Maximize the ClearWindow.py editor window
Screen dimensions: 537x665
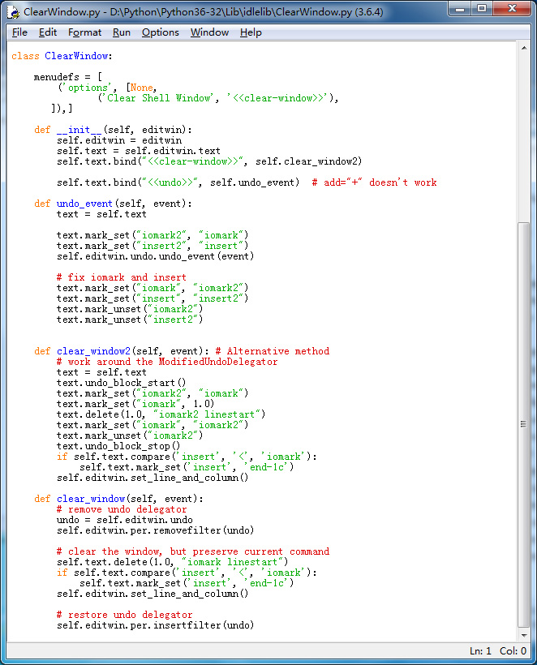482,9
